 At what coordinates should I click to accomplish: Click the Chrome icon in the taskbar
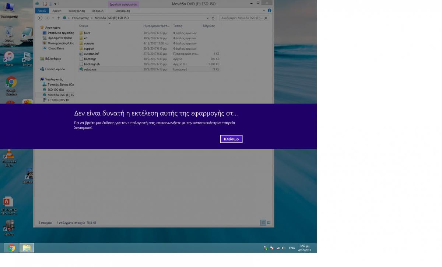click(11, 248)
